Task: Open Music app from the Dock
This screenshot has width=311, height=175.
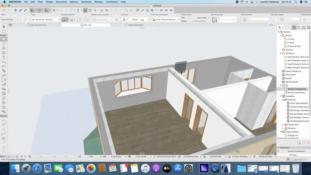Action: click(145, 169)
